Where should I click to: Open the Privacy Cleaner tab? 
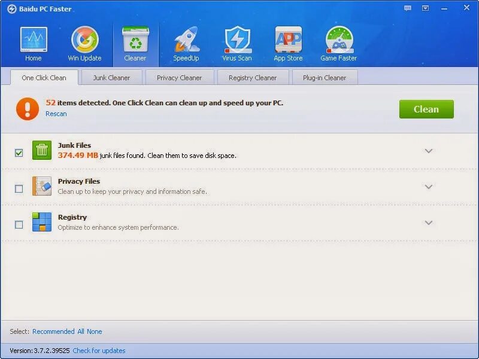pos(179,78)
